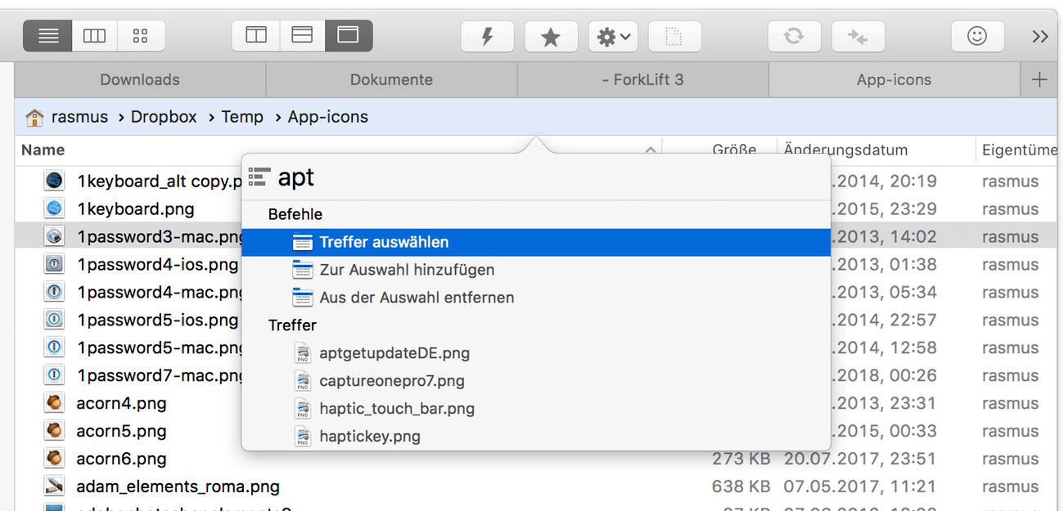Go to the home folder icon in path
1064x511 pixels.
[34, 118]
